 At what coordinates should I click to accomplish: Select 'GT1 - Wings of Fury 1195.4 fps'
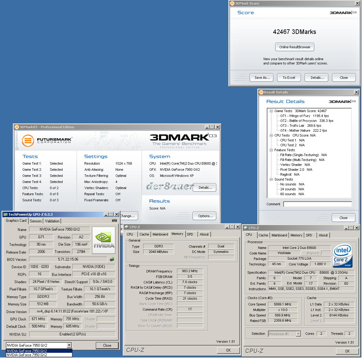[304, 116]
